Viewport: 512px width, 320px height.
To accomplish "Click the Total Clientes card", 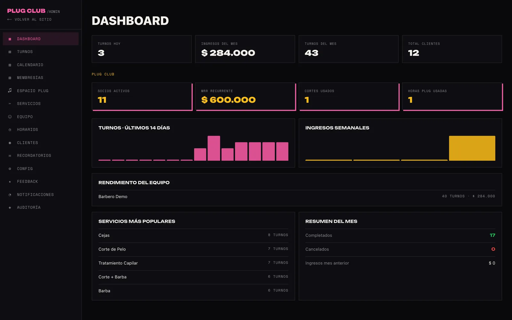I will point(452,49).
